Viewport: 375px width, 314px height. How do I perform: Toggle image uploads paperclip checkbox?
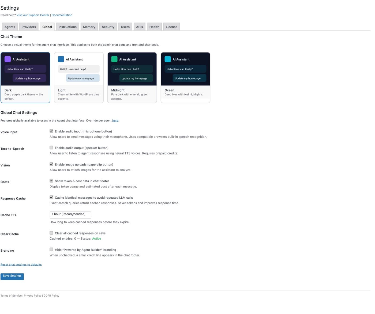(x=51, y=164)
